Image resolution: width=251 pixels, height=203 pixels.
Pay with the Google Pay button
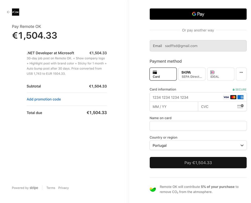[198, 14]
